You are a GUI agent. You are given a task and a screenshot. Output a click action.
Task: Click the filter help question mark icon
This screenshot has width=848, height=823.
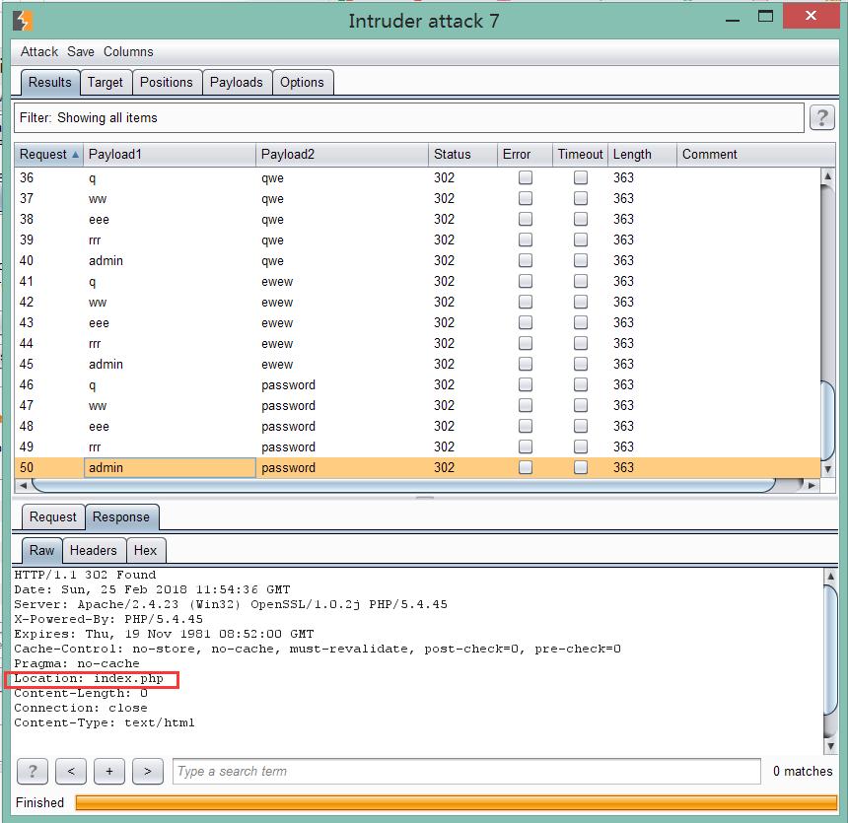(x=821, y=118)
